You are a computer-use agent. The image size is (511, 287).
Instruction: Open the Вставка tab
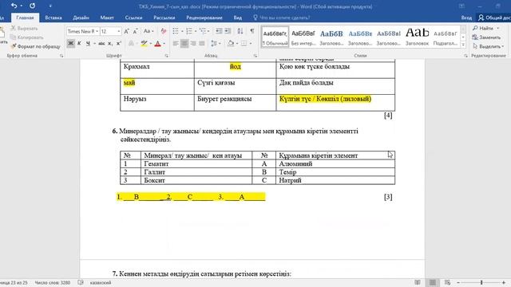pos(53,18)
